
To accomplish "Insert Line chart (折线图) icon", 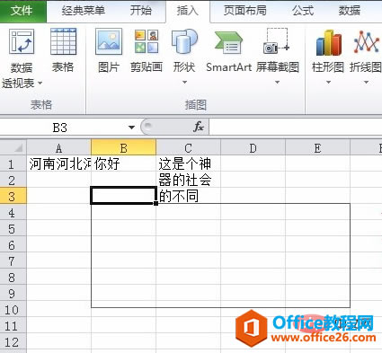I will coord(366,41).
